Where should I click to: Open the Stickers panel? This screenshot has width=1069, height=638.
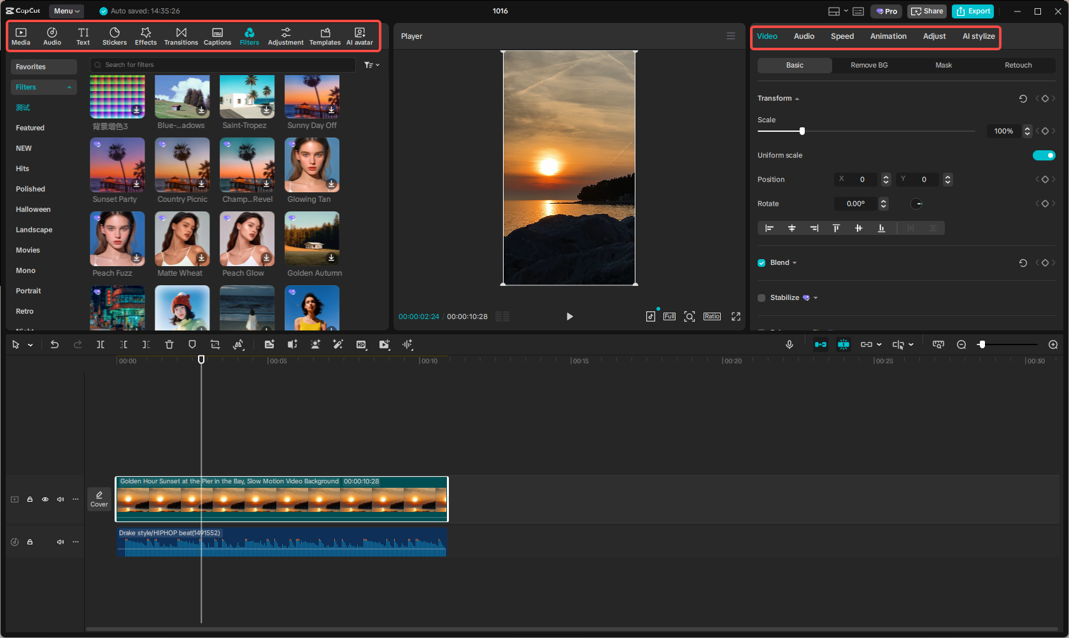pos(115,35)
